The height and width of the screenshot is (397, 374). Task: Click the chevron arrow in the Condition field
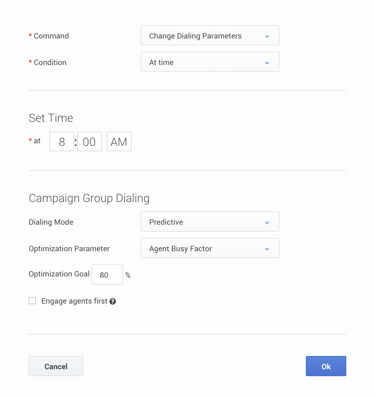267,63
